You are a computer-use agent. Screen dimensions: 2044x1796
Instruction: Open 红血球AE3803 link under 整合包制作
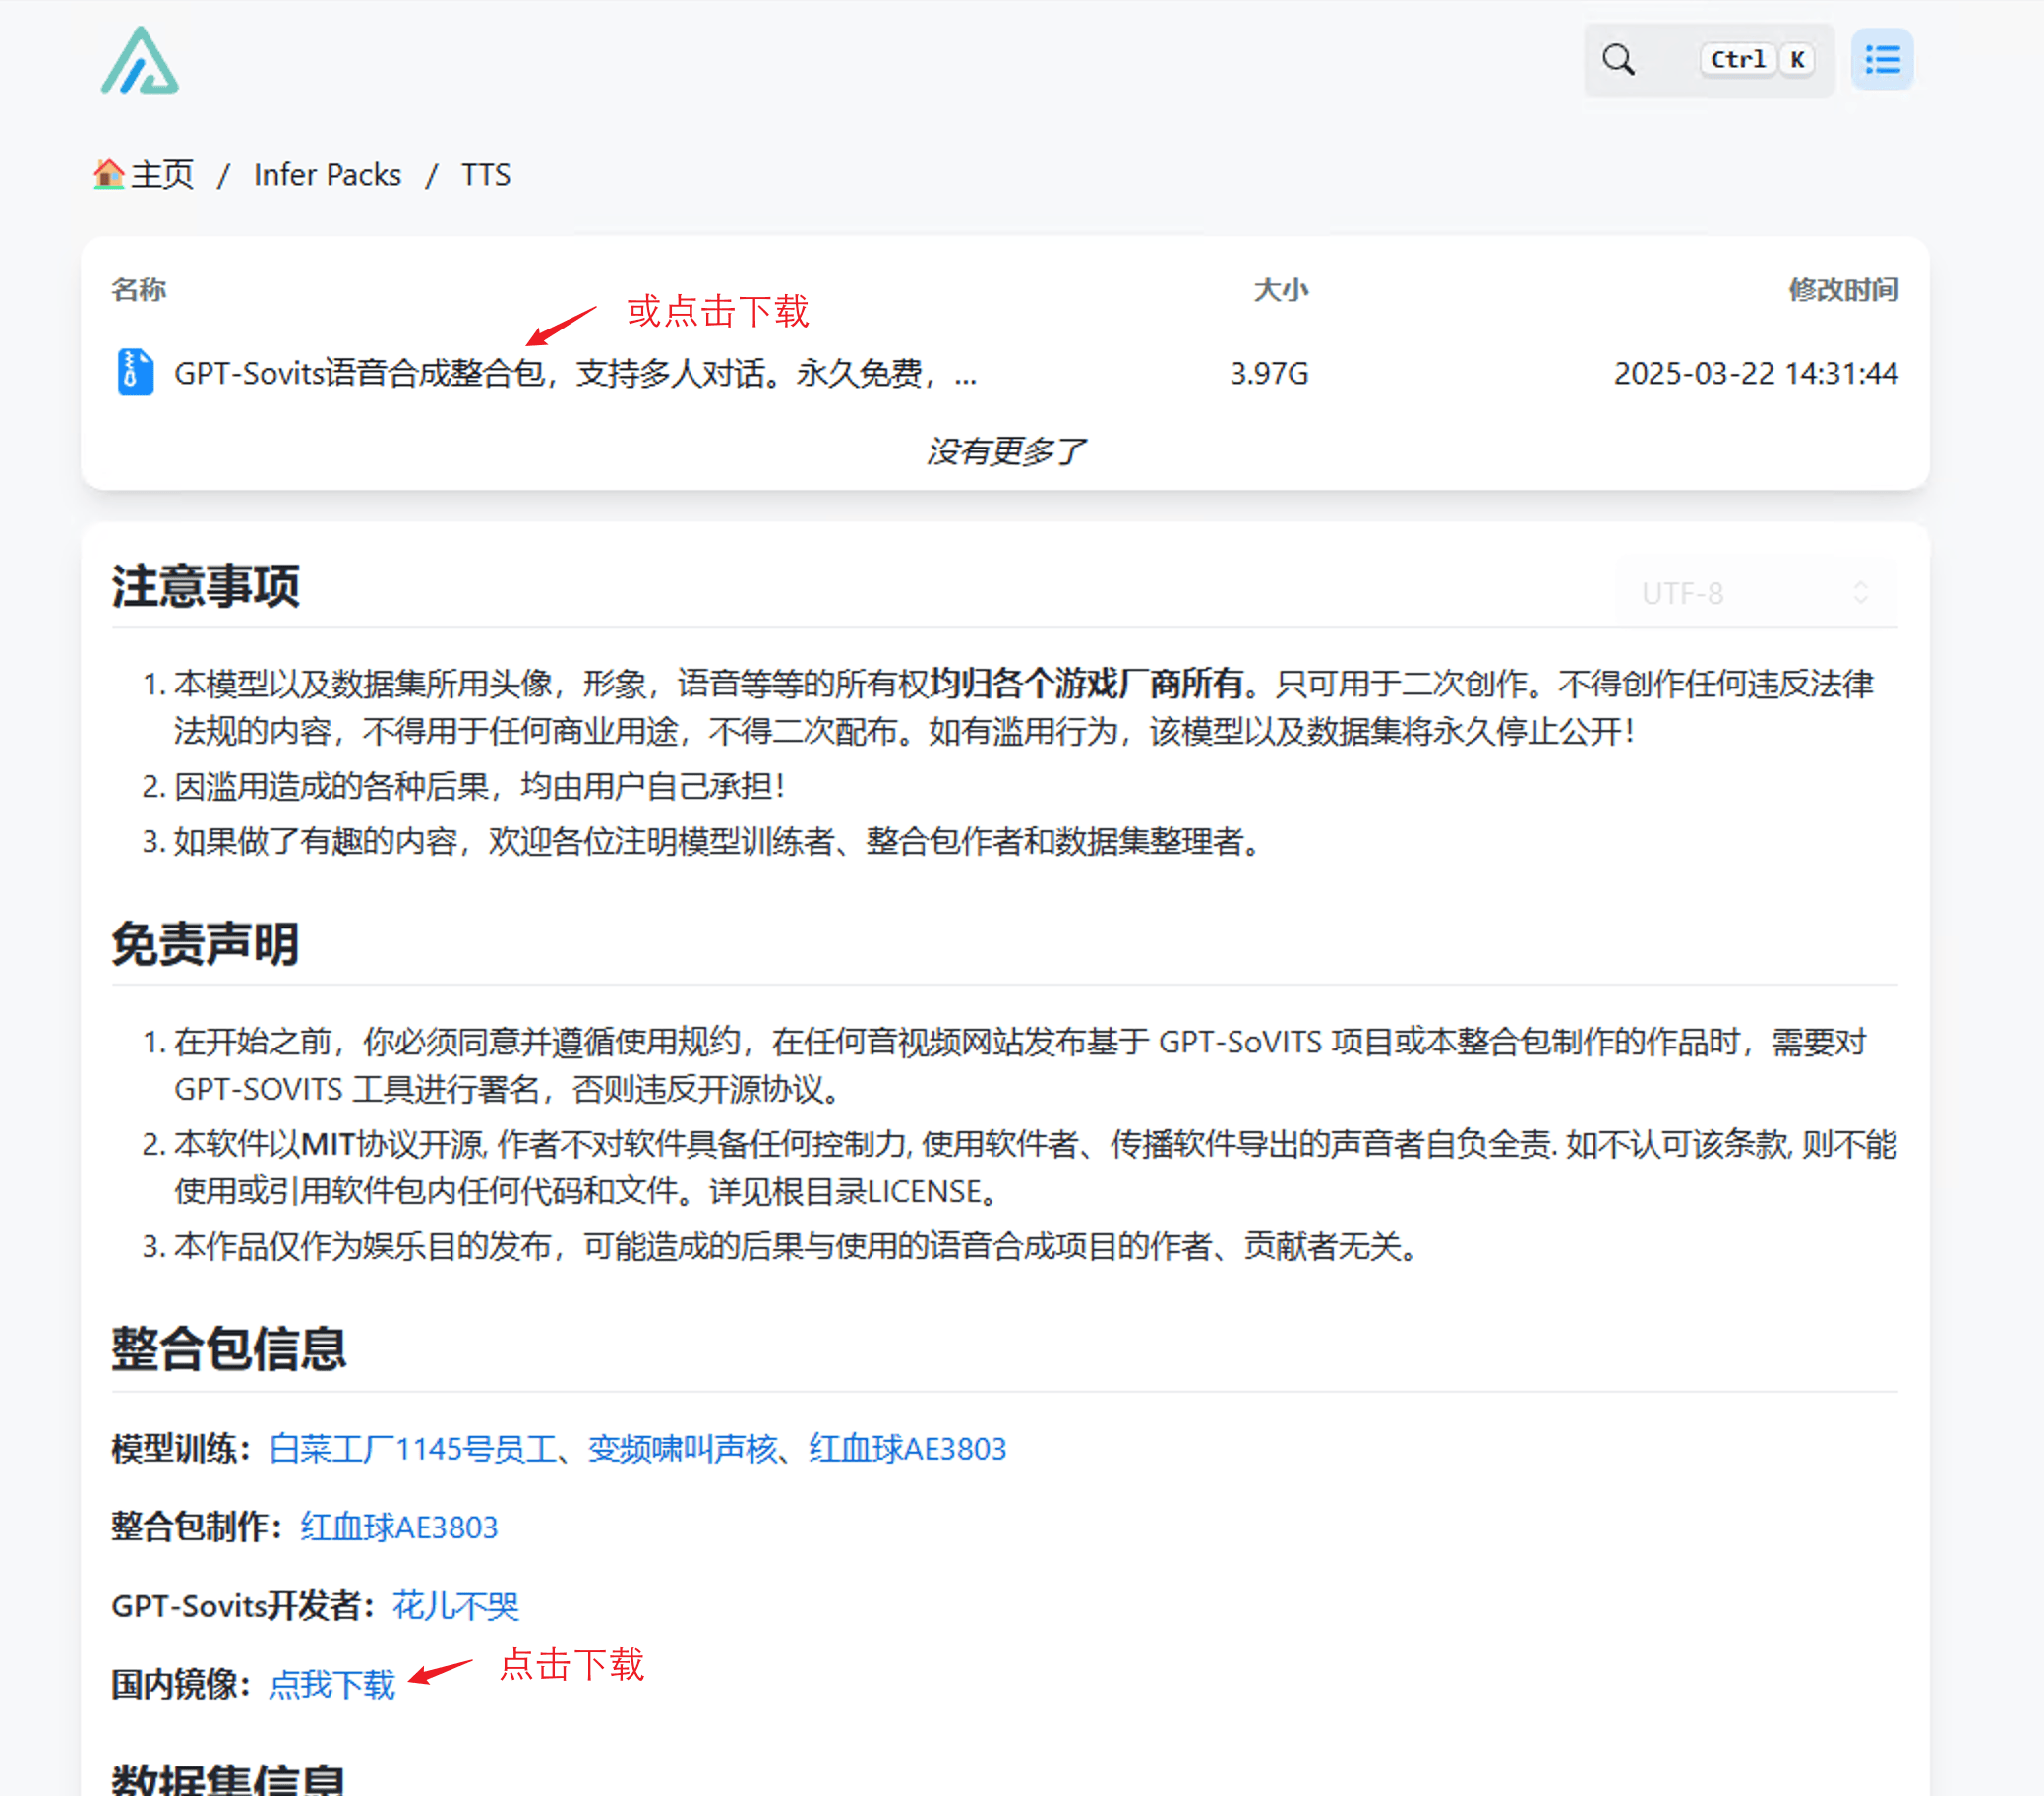[x=398, y=1527]
